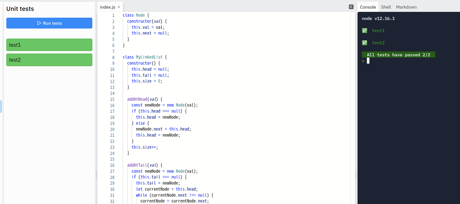Click line number 15 in the gutter
Image resolution: width=460 pixels, height=204 pixels.
(112, 99)
